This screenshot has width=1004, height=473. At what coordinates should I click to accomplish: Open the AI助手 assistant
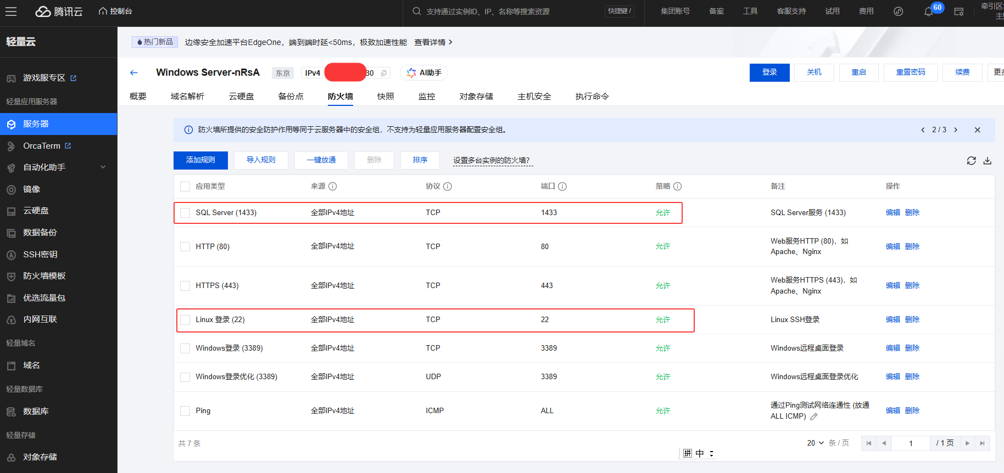point(424,72)
